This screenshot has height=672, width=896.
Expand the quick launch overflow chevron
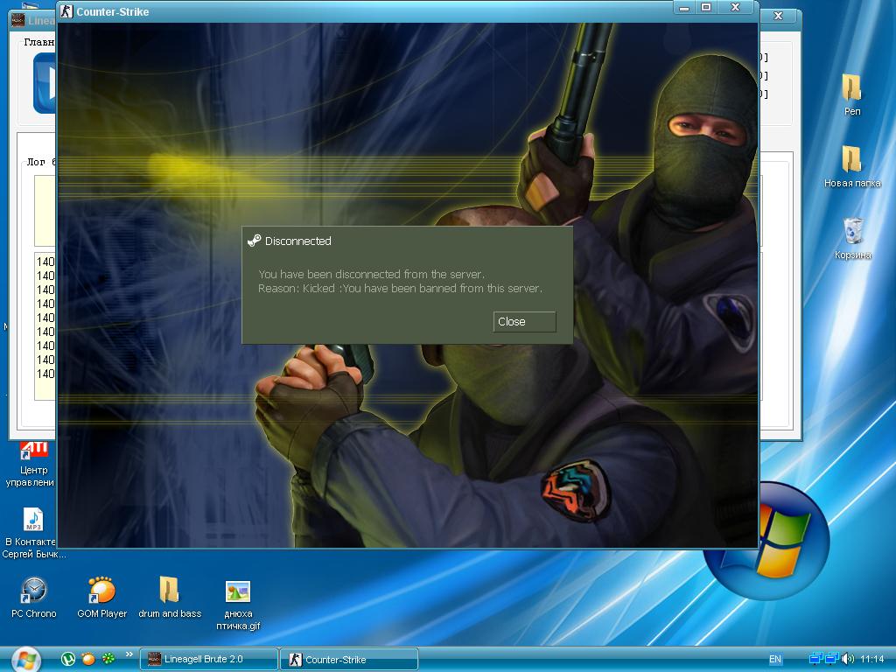click(129, 654)
